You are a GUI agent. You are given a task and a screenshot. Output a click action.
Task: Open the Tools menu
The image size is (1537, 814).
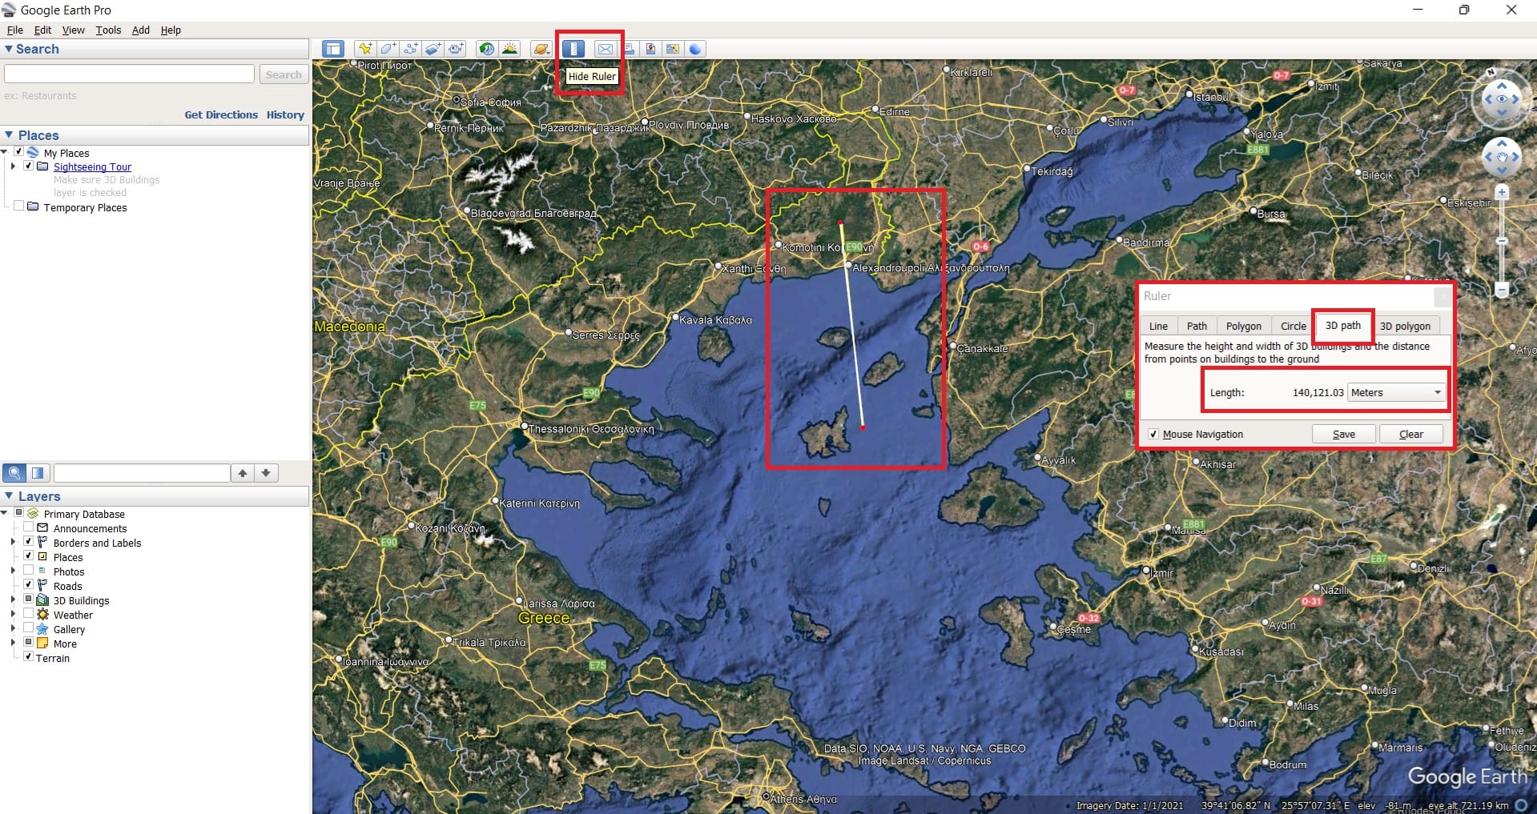tap(108, 30)
